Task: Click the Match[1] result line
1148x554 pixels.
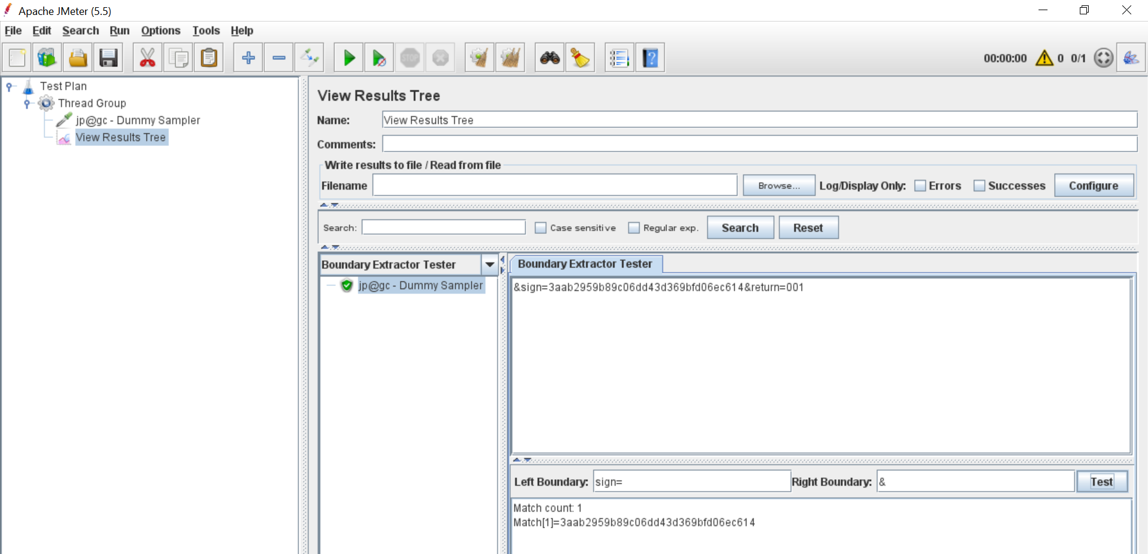Action: (634, 522)
